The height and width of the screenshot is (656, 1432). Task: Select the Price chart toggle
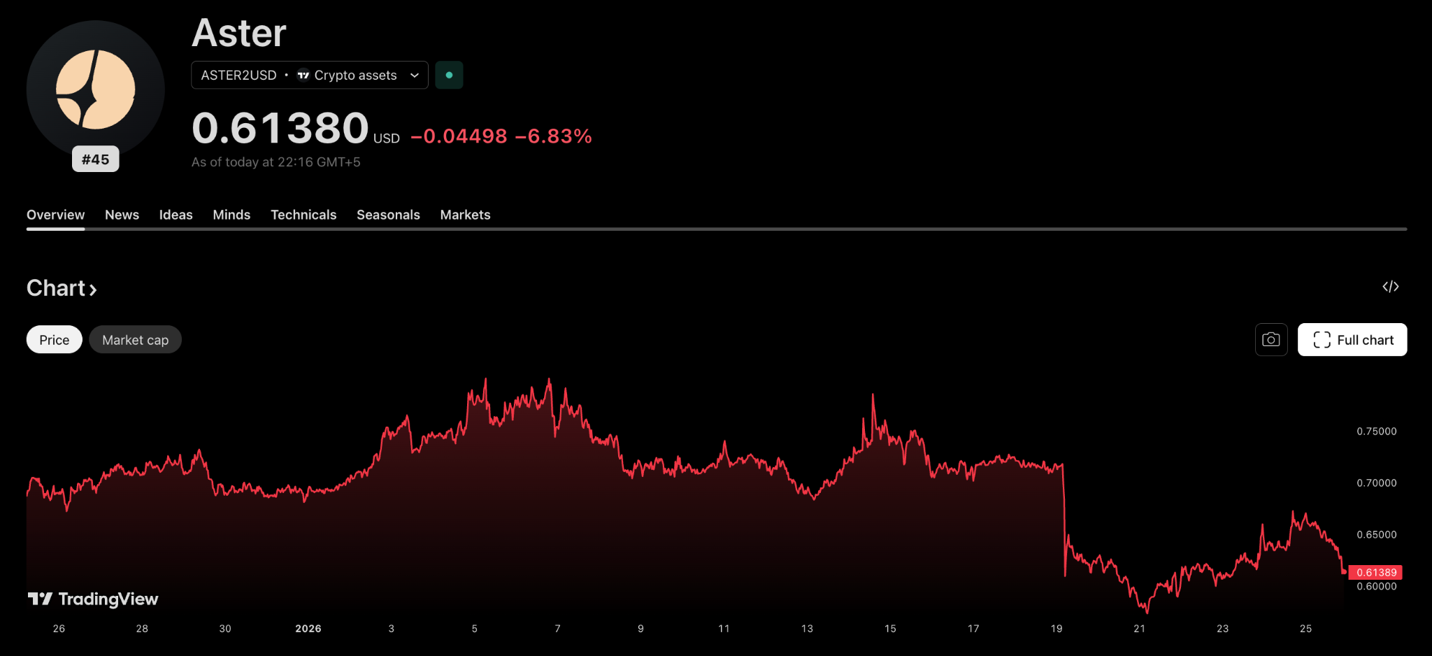(55, 340)
